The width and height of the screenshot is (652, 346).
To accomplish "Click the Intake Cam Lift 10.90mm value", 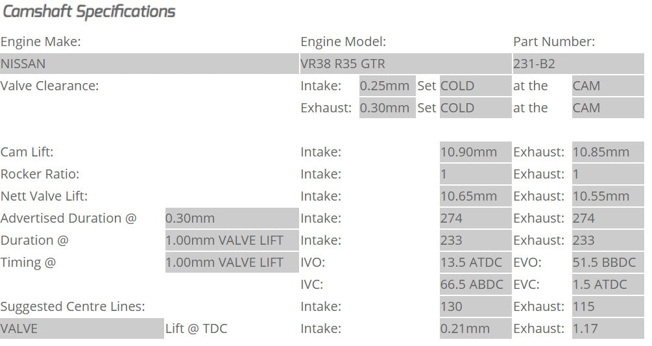I will 476,153.
